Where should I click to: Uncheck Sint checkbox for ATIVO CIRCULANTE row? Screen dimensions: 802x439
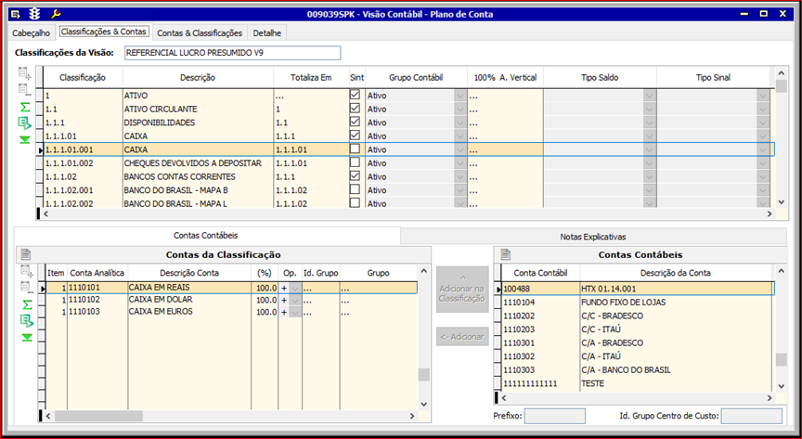pos(355,109)
